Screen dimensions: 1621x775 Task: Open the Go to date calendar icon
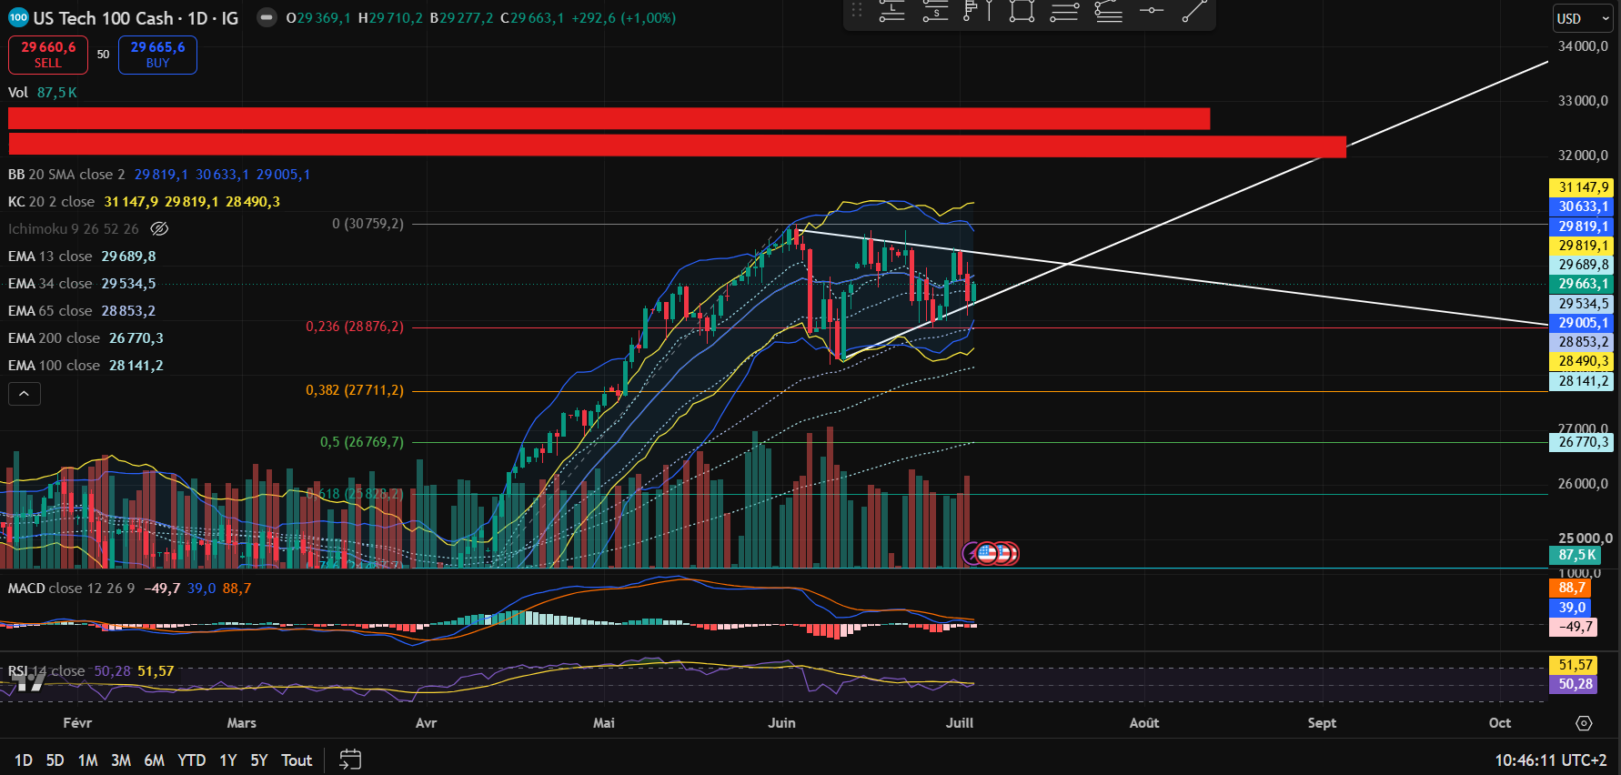tap(350, 760)
